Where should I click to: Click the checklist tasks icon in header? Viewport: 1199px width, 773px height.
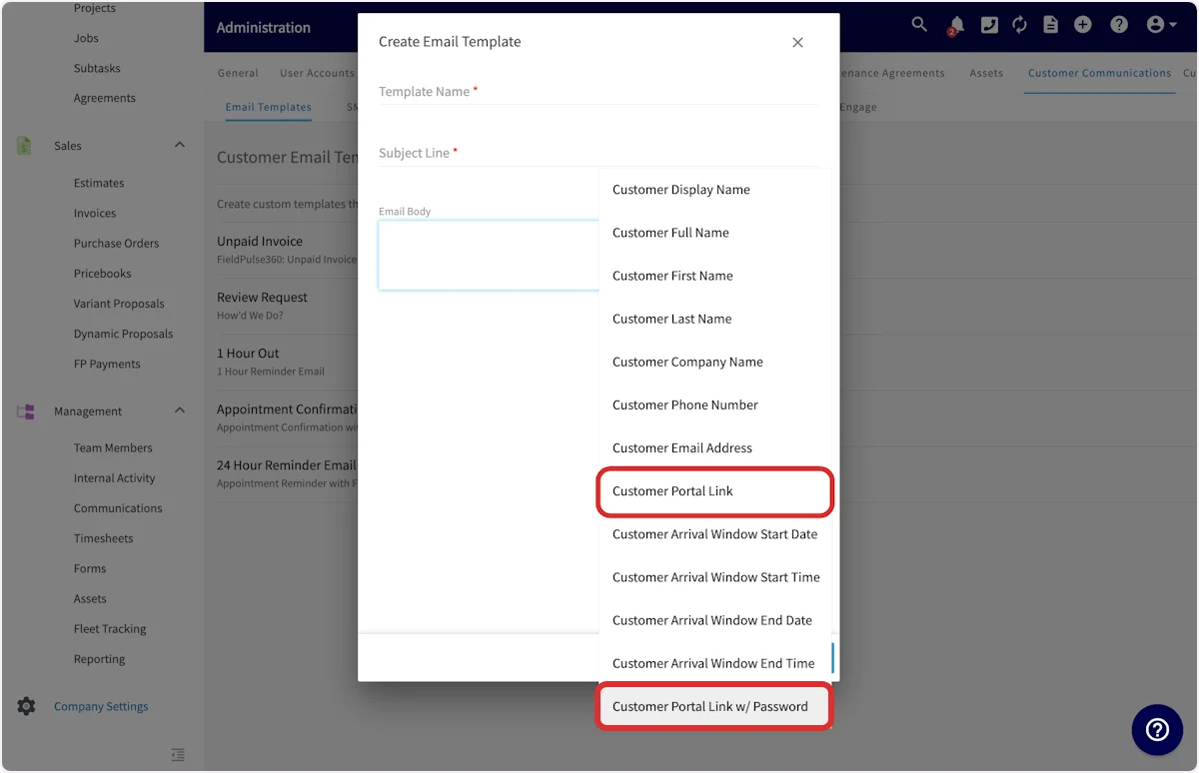pos(989,25)
